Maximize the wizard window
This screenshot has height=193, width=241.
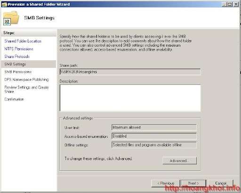click(x=230, y=4)
